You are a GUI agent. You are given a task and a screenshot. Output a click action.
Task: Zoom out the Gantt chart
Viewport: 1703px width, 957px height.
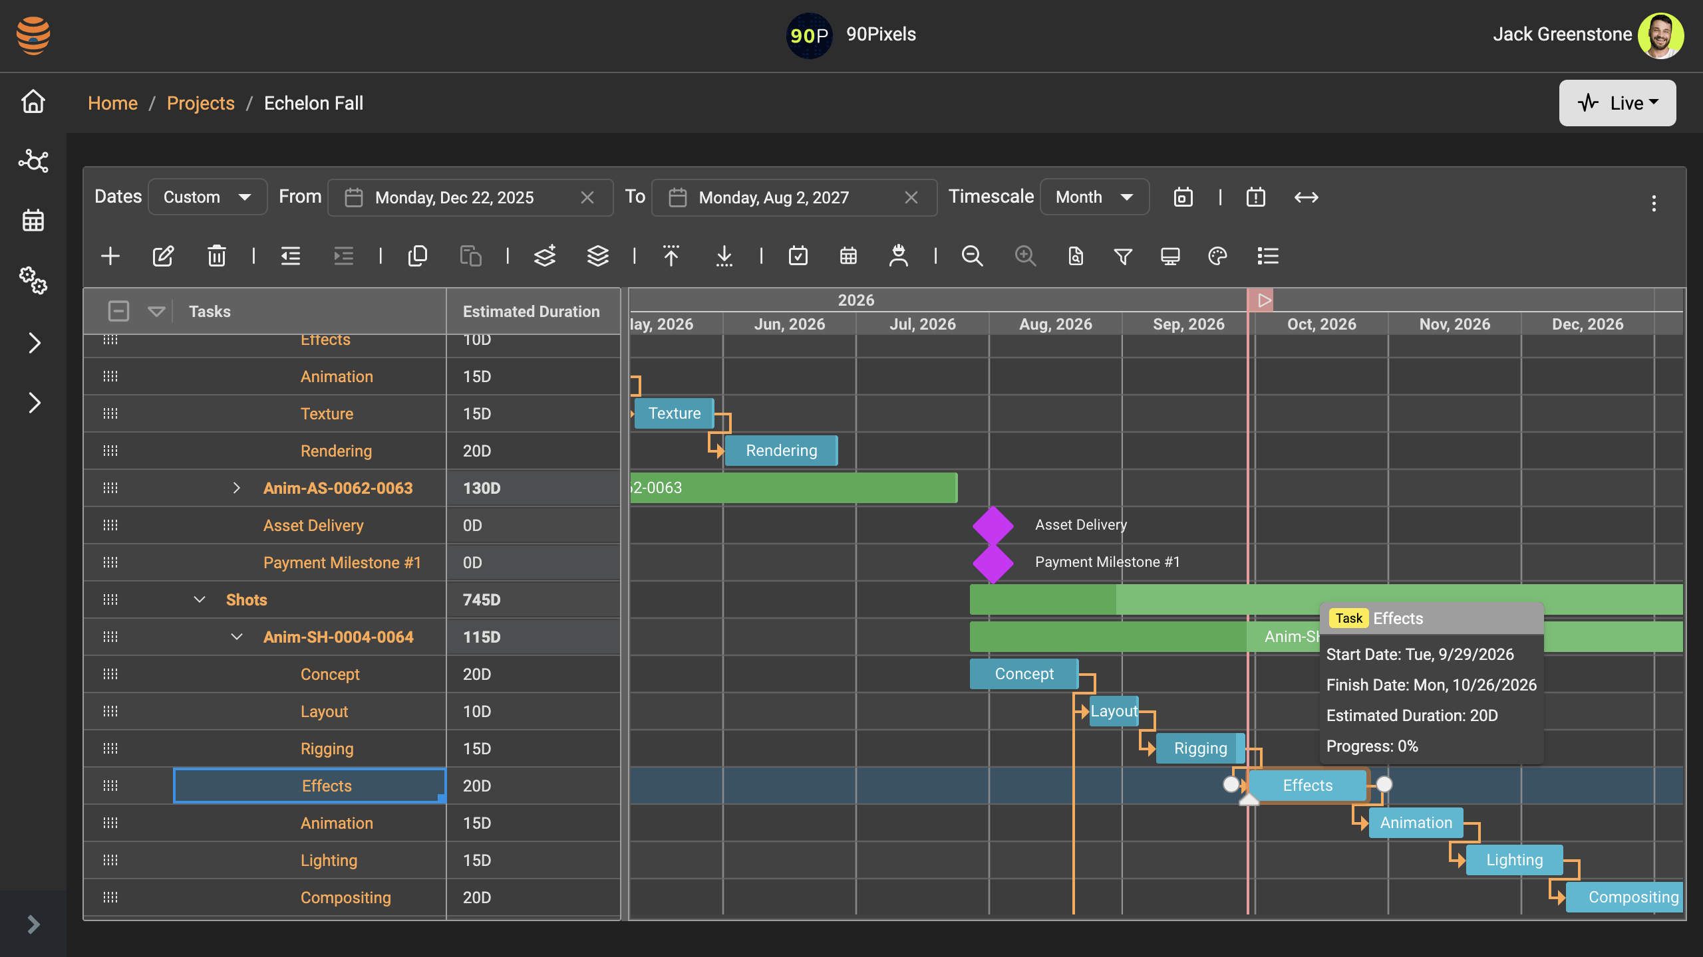(x=973, y=256)
